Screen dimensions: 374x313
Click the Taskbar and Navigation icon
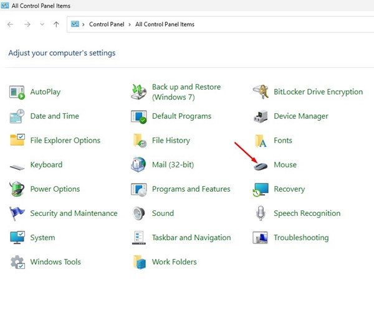pos(138,238)
